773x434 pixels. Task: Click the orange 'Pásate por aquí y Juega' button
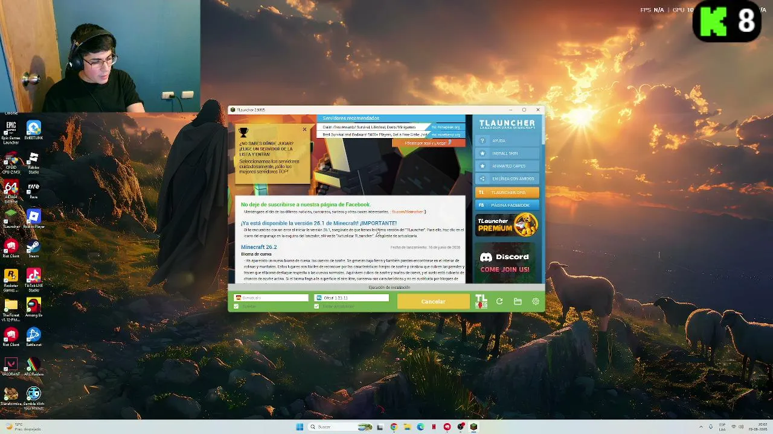[x=428, y=143]
